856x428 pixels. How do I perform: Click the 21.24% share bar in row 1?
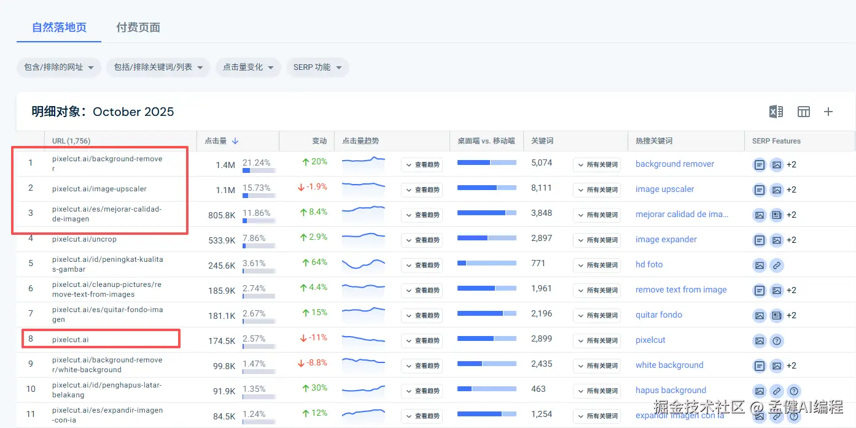(259, 170)
